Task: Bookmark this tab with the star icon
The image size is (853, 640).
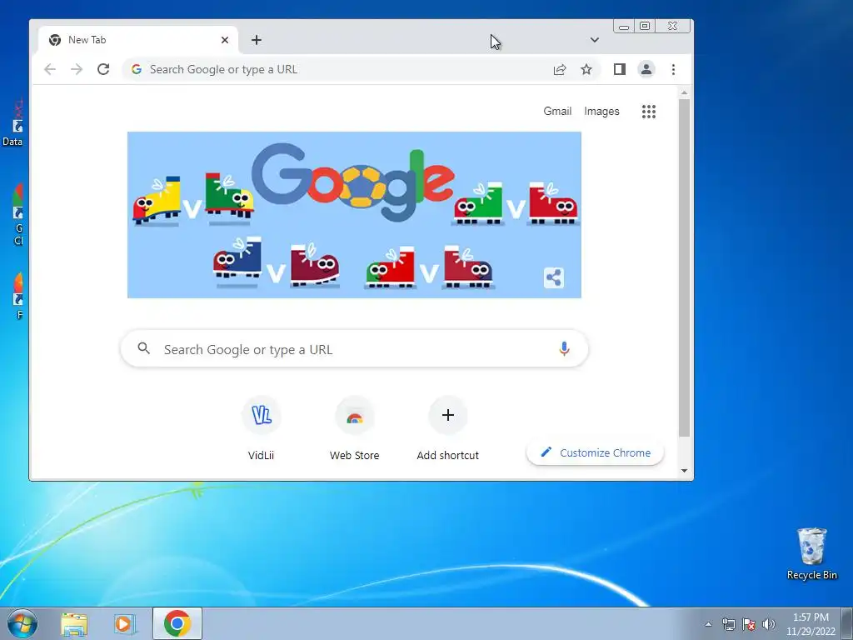Action: pyautogui.click(x=586, y=69)
